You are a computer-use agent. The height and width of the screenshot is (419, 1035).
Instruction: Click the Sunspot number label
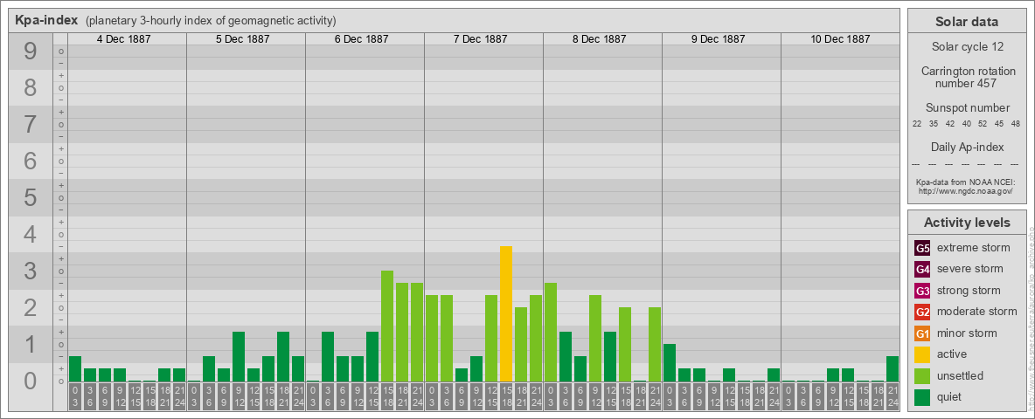pyautogui.click(x=967, y=108)
